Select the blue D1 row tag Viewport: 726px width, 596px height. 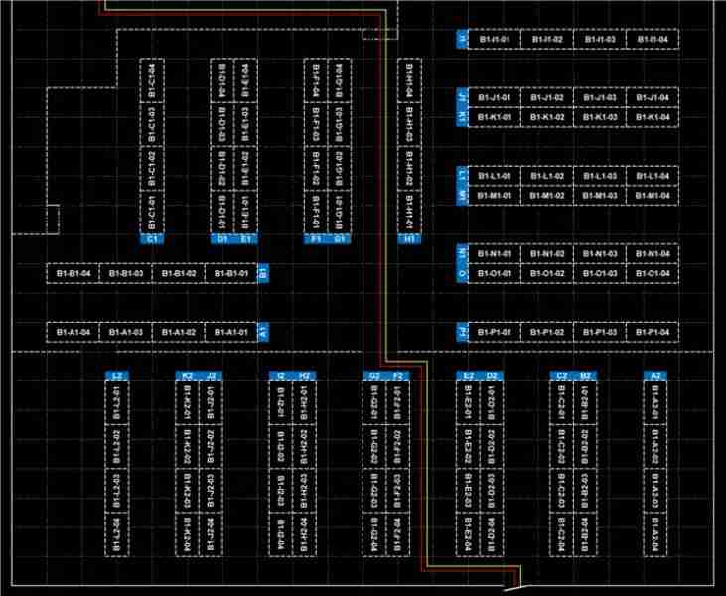click(x=222, y=239)
